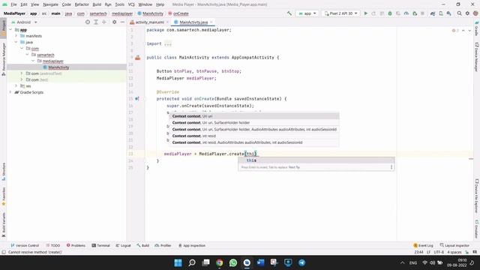The image size is (480, 270).
Task: Open the SDK Manager toolbar icon
Action: [448, 13]
